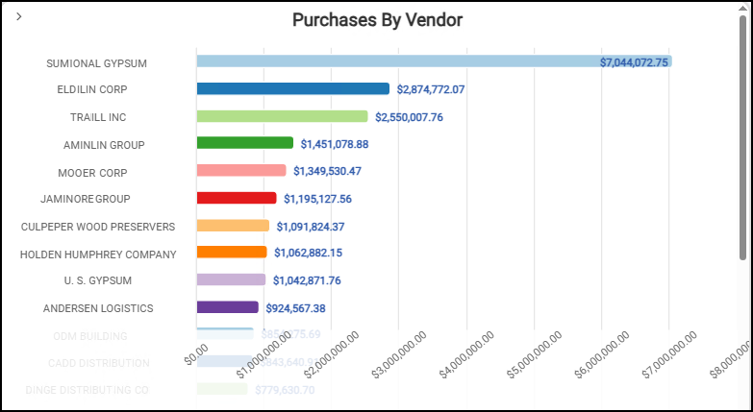Click the ANDERSEN LOGISTICS purple bar
753x412 pixels.
(228, 307)
